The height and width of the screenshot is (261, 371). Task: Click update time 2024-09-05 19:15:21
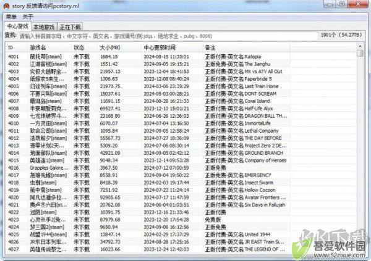click(166, 64)
